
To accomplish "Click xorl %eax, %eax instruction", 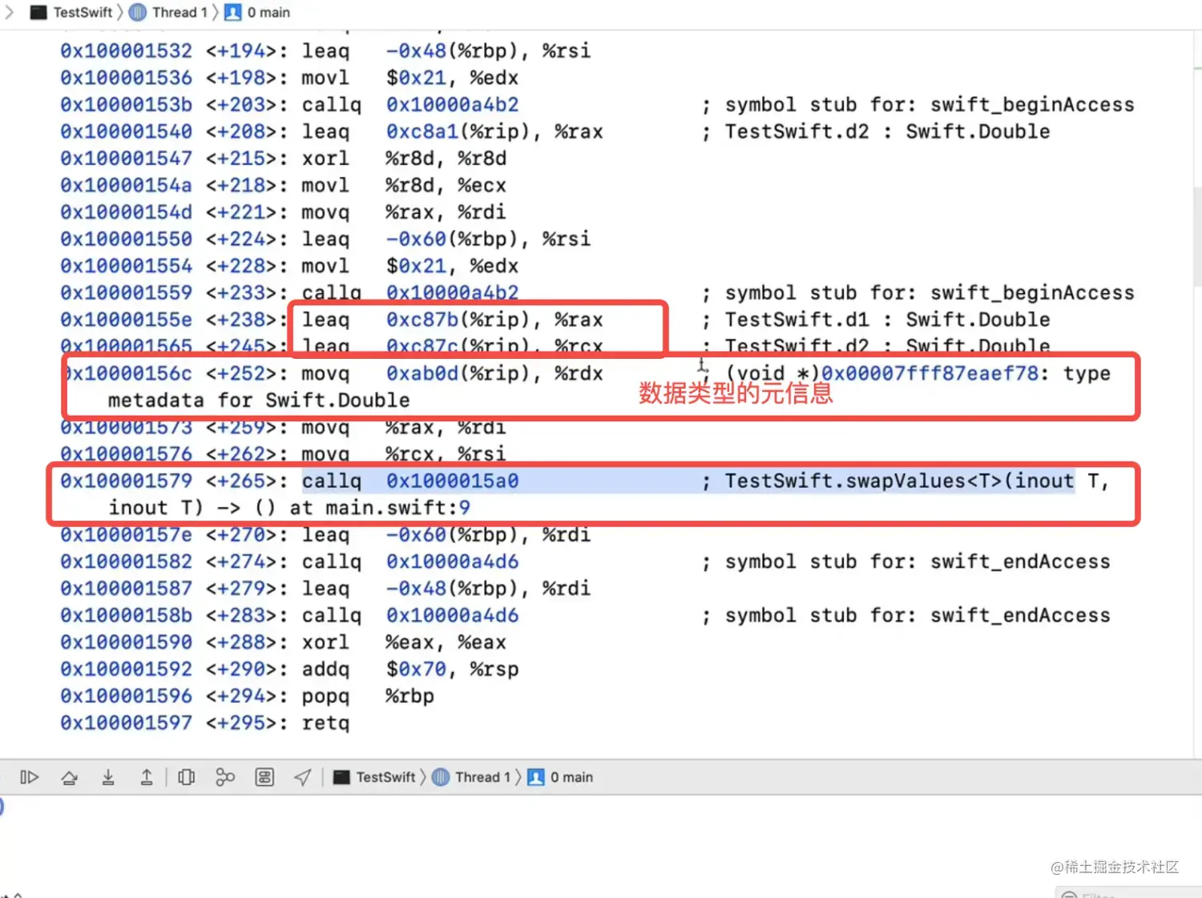I will point(404,642).
